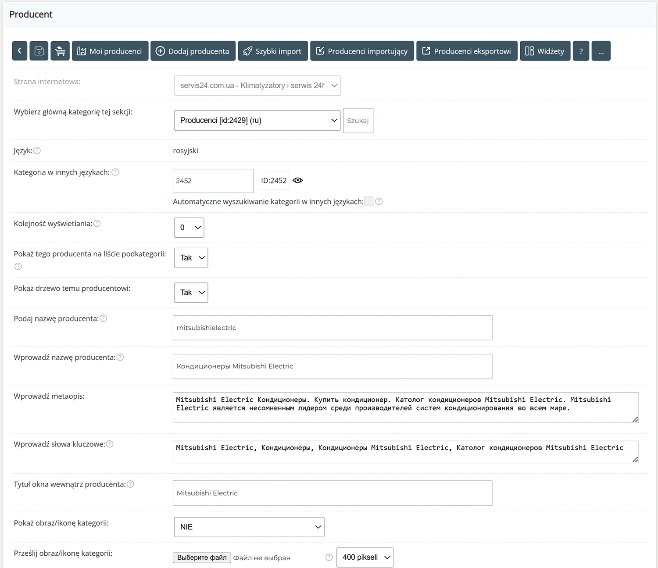Expand the Producenci [id:2429] category dropdown
658x568 pixels.
point(257,121)
